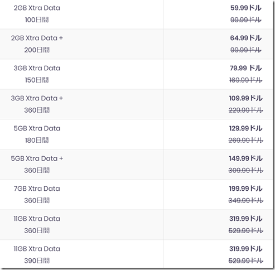Select the 3GB Xtra Data plan name
Viewport: 275px width, 270px height.
37,68
